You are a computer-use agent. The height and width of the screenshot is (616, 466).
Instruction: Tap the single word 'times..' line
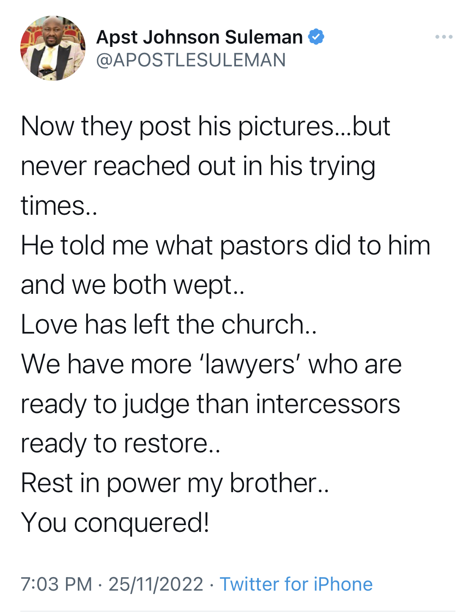coord(59,205)
